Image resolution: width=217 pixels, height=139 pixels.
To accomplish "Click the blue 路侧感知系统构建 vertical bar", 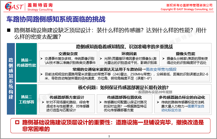I will pos(11,78).
